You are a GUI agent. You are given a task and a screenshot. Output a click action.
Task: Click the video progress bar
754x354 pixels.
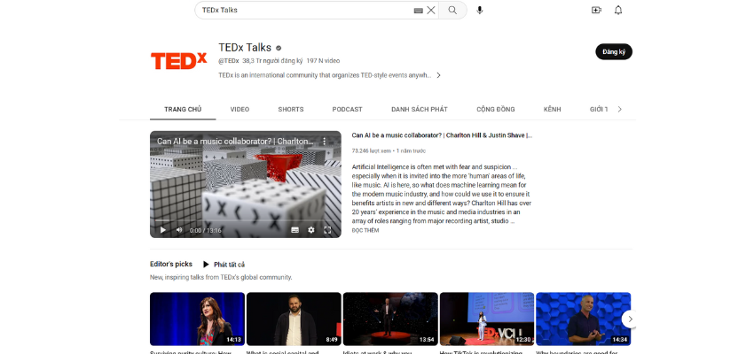pyautogui.click(x=245, y=220)
